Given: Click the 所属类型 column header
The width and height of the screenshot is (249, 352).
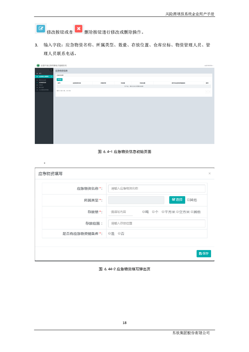Looking at the screenshot, I should click(x=103, y=83).
